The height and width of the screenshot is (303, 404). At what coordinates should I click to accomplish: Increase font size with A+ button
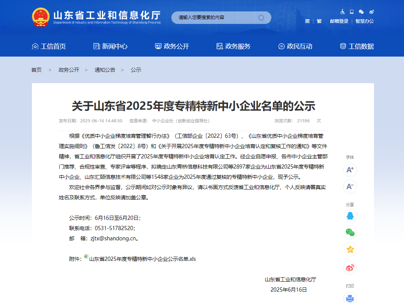pyautogui.click(x=350, y=170)
